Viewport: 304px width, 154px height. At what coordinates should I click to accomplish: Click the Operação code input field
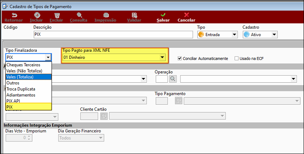tap(162, 79)
